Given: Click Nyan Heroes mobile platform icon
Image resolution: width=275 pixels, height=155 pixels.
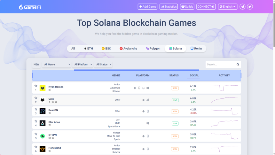Looking at the screenshot, I should (x=139, y=88).
